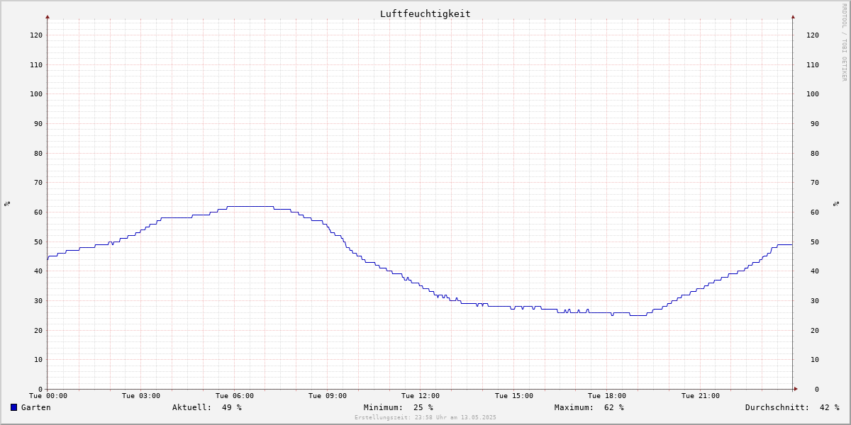This screenshot has width=851, height=425.
Task: Click the red arrow atop the right axis
Action: 793,16
